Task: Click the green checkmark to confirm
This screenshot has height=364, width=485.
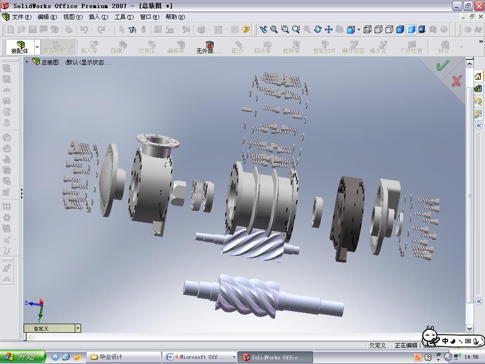Action: 442,66
